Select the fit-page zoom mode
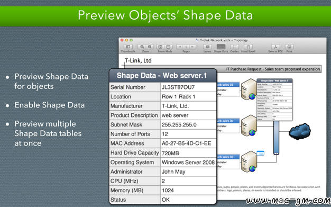Image resolution: width=331 pixels, height=207 pixels. [x=160, y=47]
